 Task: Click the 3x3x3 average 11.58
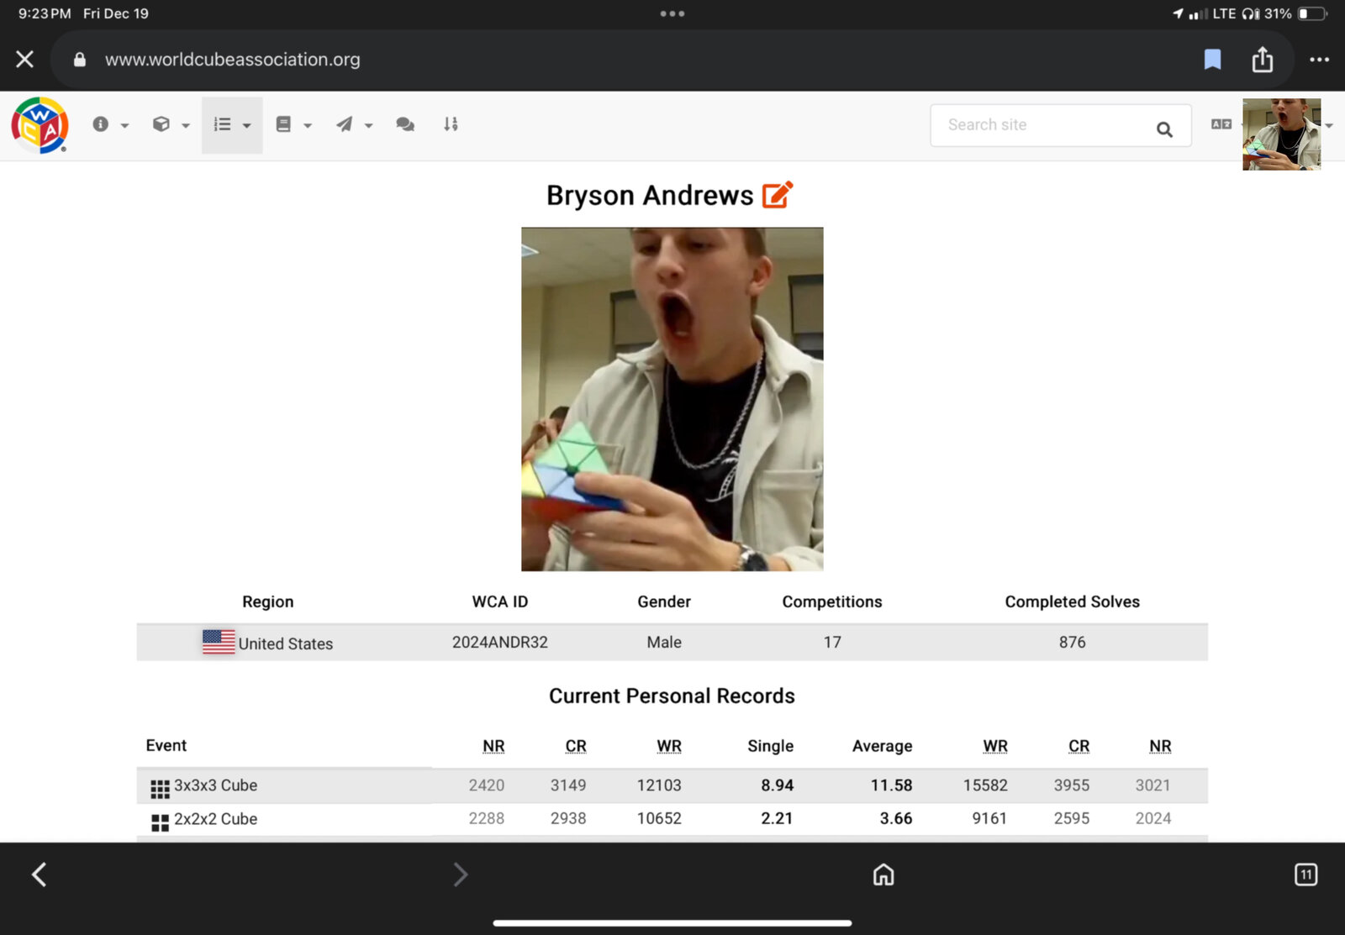point(891,785)
